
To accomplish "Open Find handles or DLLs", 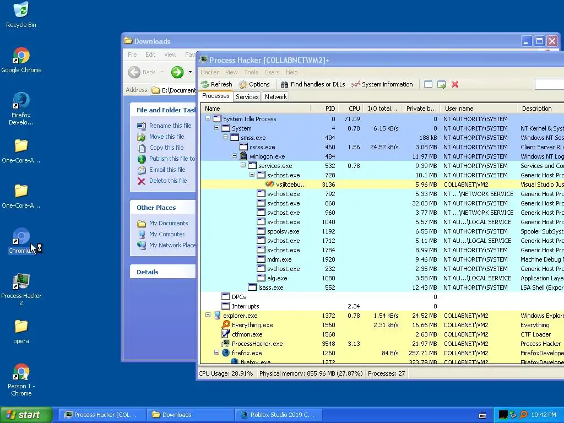I will click(x=313, y=84).
